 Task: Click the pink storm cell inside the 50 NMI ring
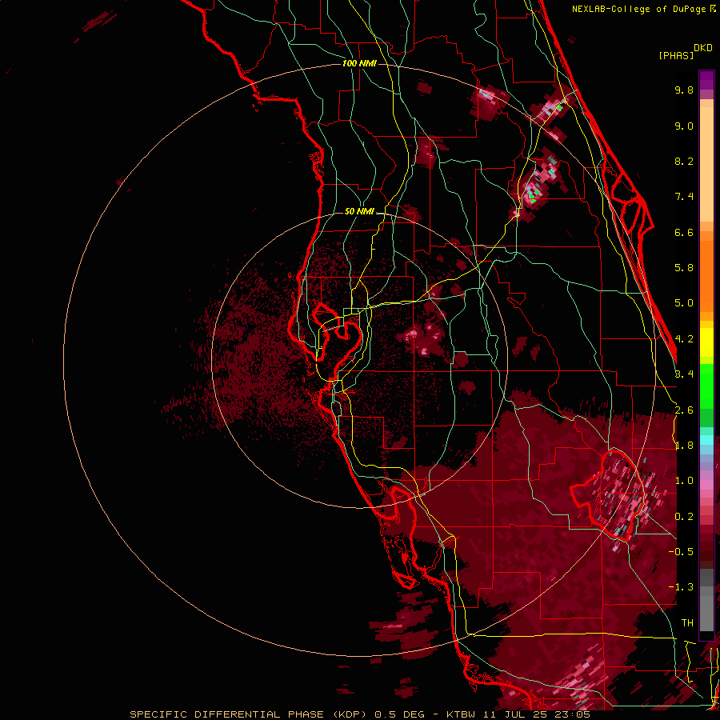422,339
